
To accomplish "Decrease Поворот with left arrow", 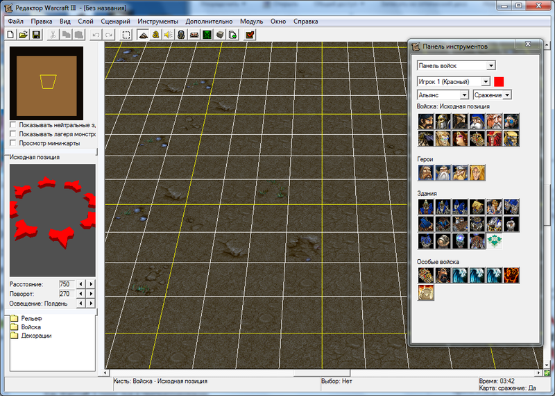I will pos(81,294).
